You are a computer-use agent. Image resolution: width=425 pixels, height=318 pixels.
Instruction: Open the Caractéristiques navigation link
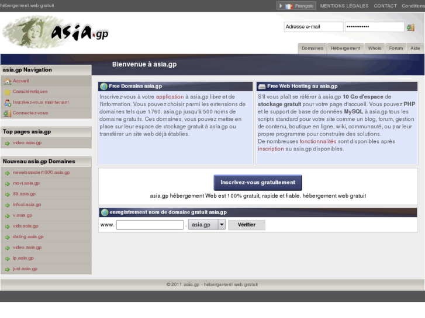pyautogui.click(x=30, y=92)
